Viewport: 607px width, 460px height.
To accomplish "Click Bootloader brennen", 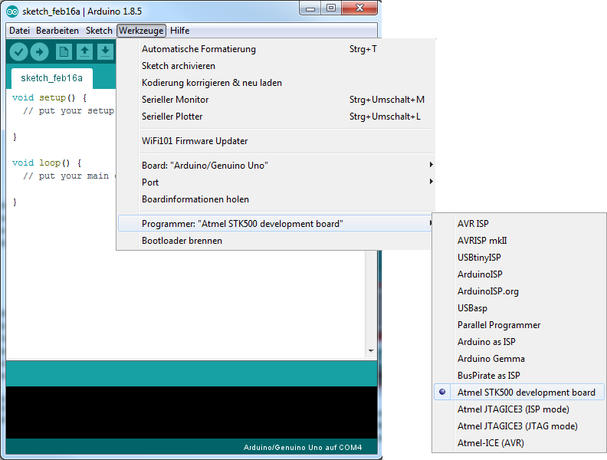I will tap(182, 241).
